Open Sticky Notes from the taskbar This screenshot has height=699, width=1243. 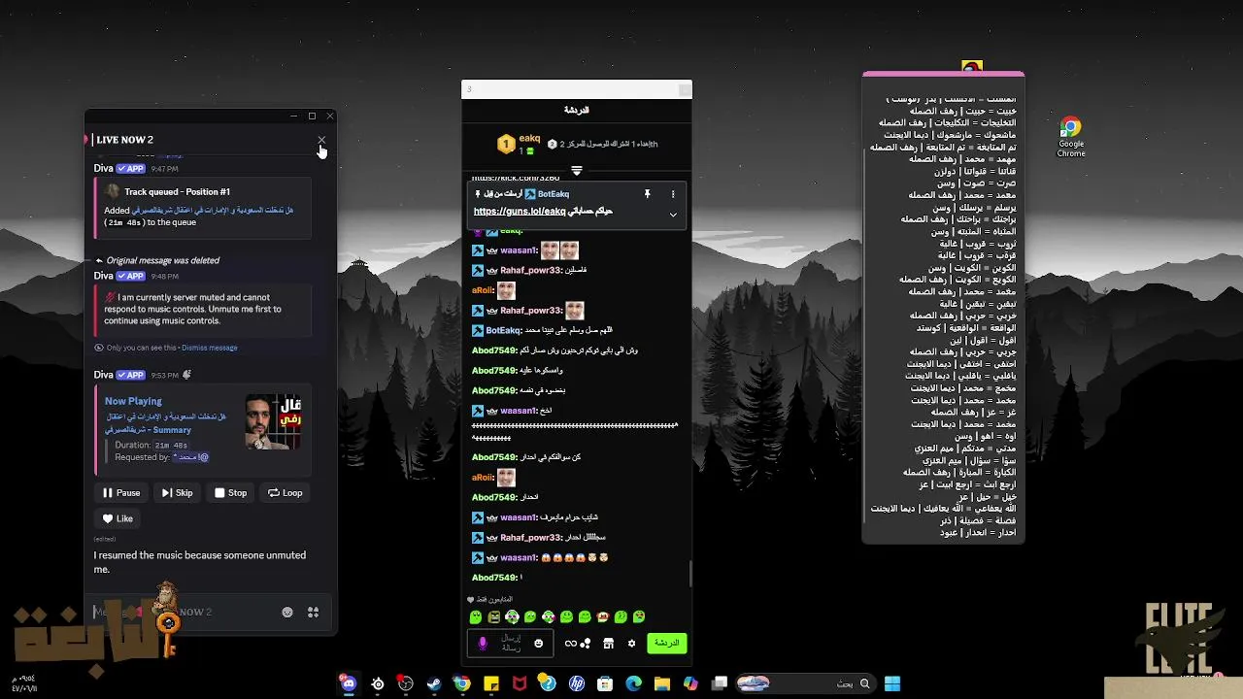click(491, 683)
